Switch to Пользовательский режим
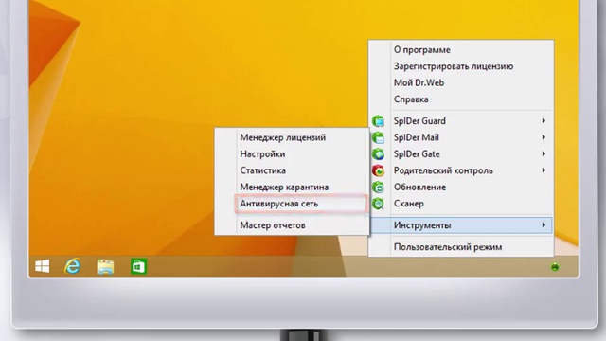This screenshot has width=606, height=341. [448, 247]
